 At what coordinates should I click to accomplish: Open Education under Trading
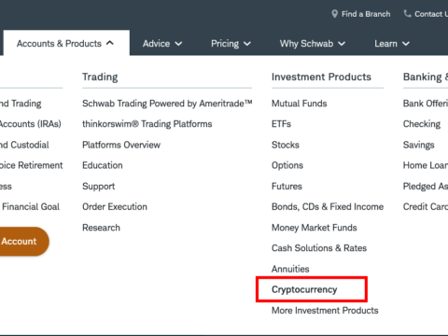pyautogui.click(x=103, y=165)
